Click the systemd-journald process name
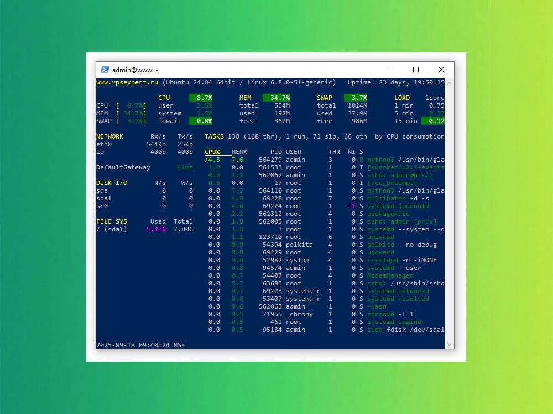Screen dimensions: 553x414 tap(398, 206)
